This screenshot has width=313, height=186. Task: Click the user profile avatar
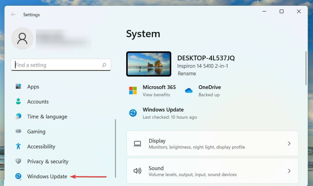22,38
